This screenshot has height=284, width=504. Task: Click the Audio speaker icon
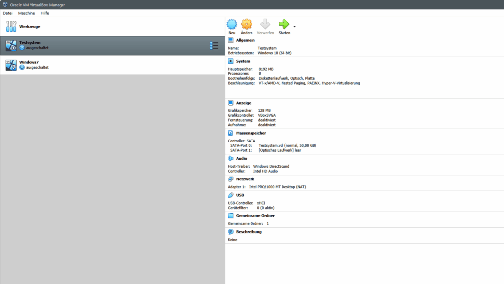231,158
